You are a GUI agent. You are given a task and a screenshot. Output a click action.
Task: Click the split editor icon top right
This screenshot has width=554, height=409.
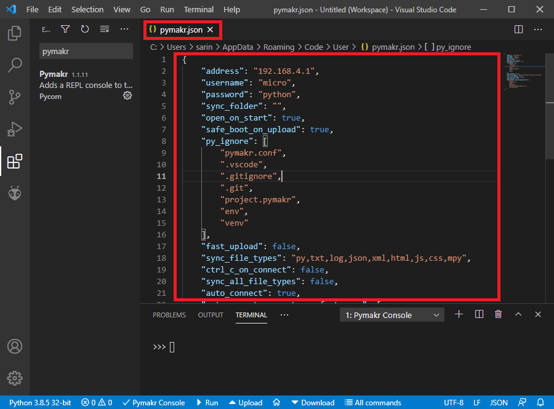coord(519,29)
